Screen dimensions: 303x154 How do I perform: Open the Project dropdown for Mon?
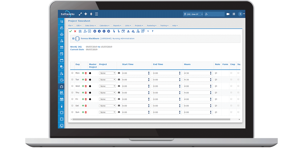[107, 73]
